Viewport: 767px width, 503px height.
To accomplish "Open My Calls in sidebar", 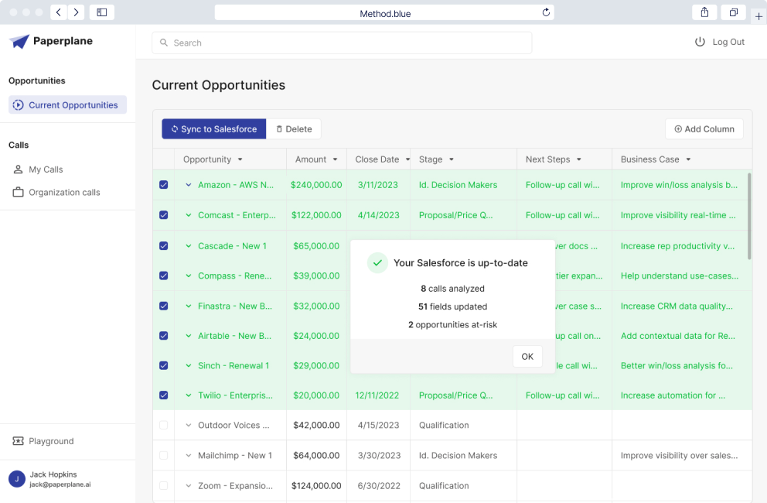I will coord(46,169).
